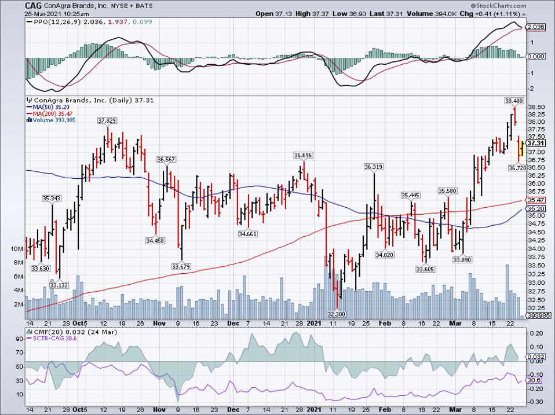The width and height of the screenshot is (555, 415).
Task: Click the 36.567 price label
Action: 166,159
